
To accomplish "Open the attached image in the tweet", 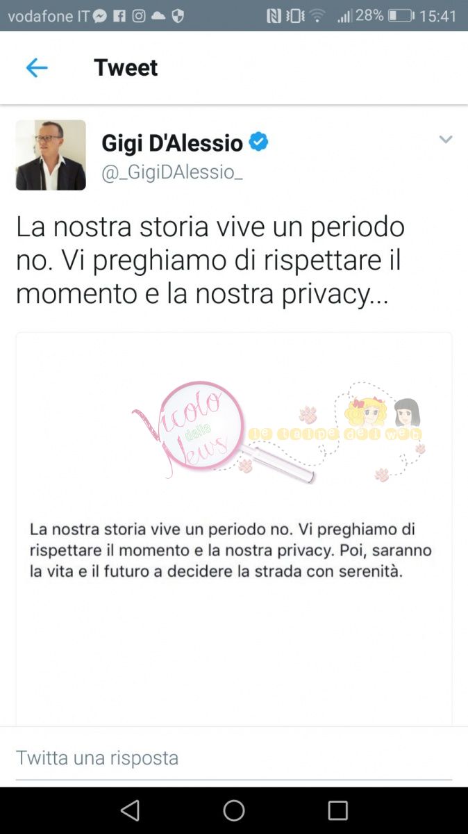I will (x=234, y=530).
